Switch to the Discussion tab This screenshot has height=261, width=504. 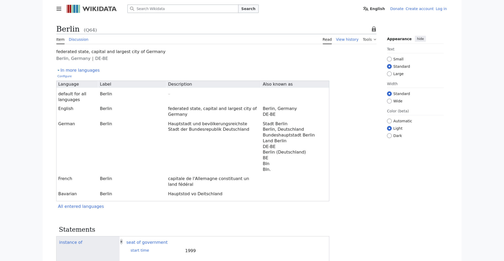click(78, 40)
